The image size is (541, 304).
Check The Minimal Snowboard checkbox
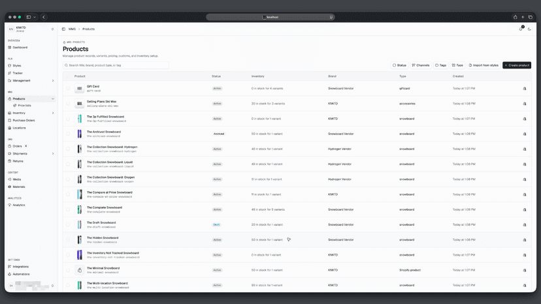tap(68, 270)
